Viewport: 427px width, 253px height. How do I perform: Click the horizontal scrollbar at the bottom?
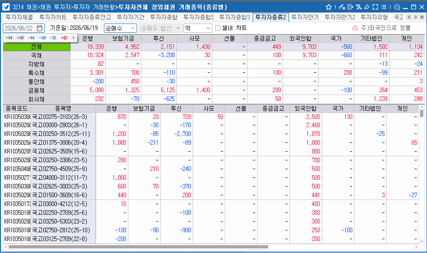(138, 247)
